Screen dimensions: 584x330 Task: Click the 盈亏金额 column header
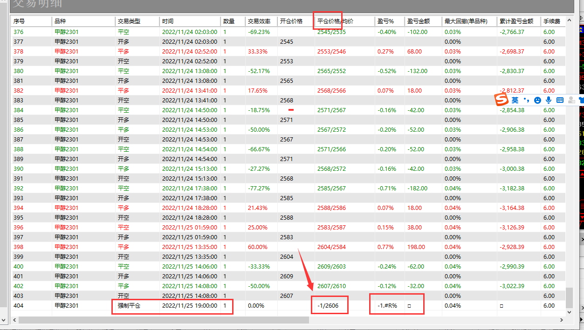(x=418, y=21)
